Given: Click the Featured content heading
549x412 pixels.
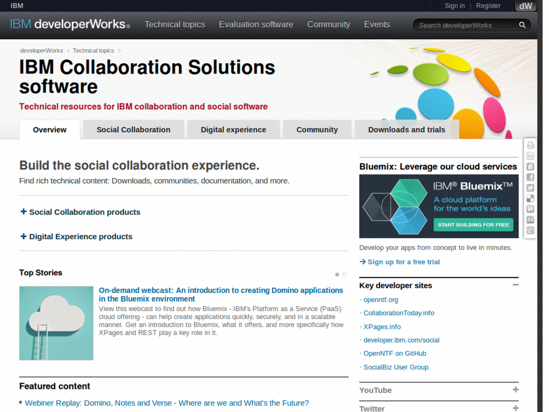Looking at the screenshot, I should [x=55, y=386].
